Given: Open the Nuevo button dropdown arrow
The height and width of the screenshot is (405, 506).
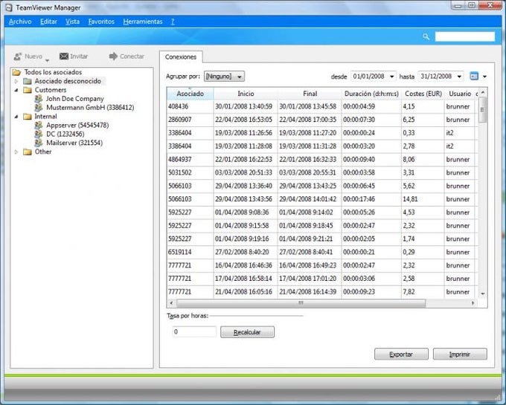Looking at the screenshot, I should click(x=47, y=61).
